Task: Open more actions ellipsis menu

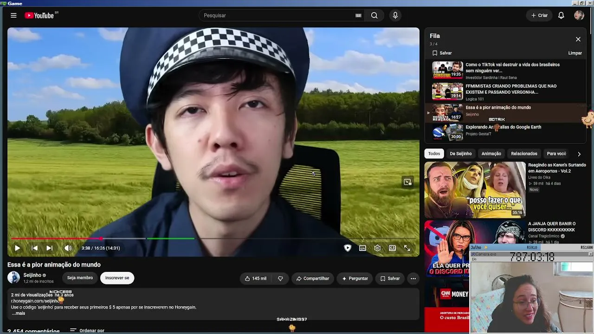Action: (x=413, y=278)
